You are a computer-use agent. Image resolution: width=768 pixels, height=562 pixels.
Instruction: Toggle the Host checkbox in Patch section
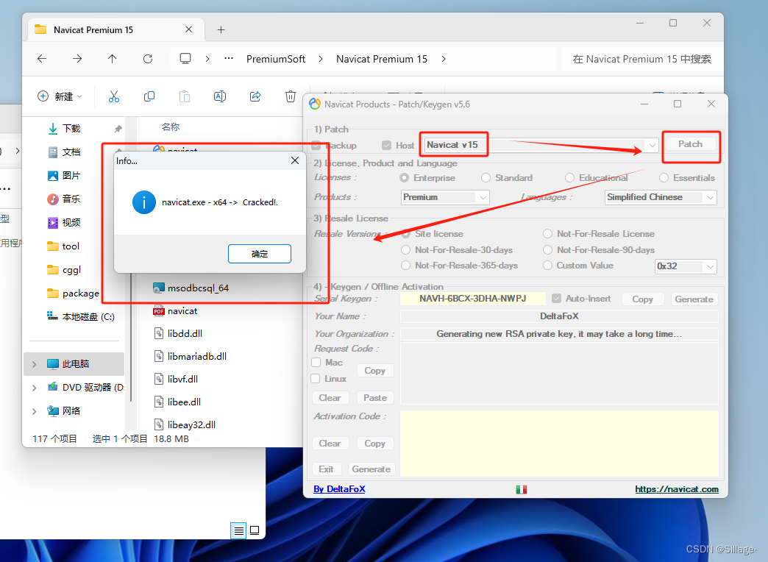(x=386, y=145)
